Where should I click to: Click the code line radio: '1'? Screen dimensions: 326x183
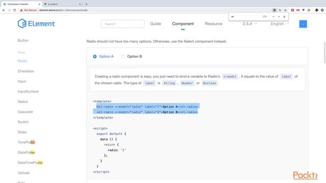117,150
